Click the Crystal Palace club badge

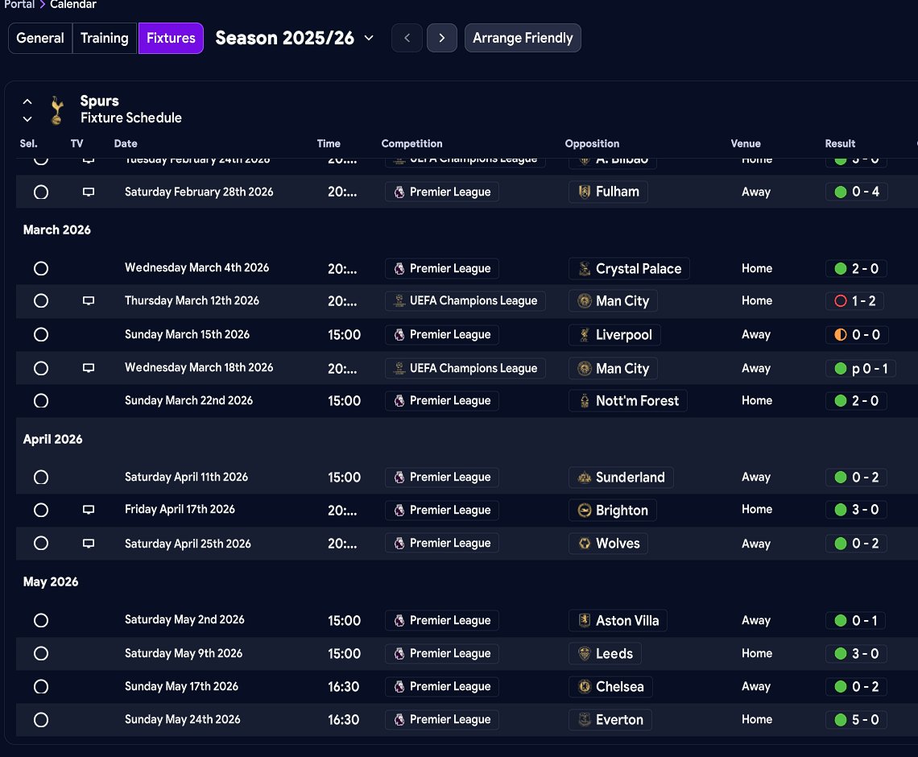(x=585, y=269)
